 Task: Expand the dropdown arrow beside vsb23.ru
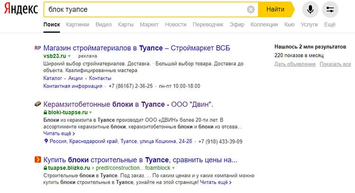69,56
